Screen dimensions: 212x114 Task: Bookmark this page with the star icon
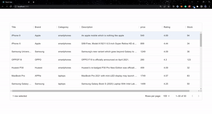[169, 6]
